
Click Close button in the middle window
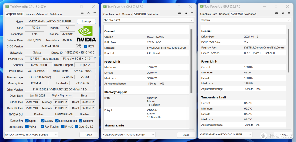[x=186, y=135]
